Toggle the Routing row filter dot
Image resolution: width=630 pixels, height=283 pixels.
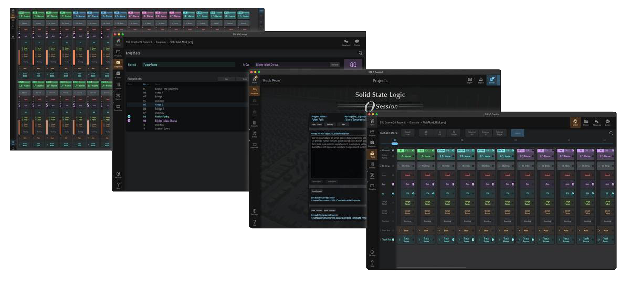pyautogui.click(x=393, y=221)
